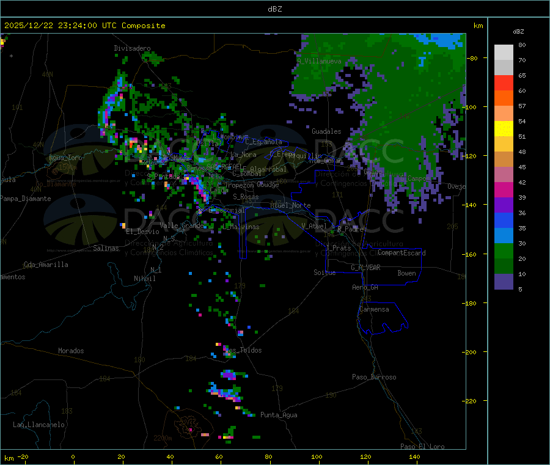Viewport: 550px width, 465px height.
Task: Click the La_Nora location label
Action: coord(243,155)
